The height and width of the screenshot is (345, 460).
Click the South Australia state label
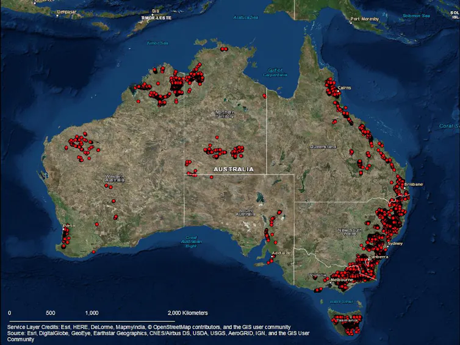245,212
